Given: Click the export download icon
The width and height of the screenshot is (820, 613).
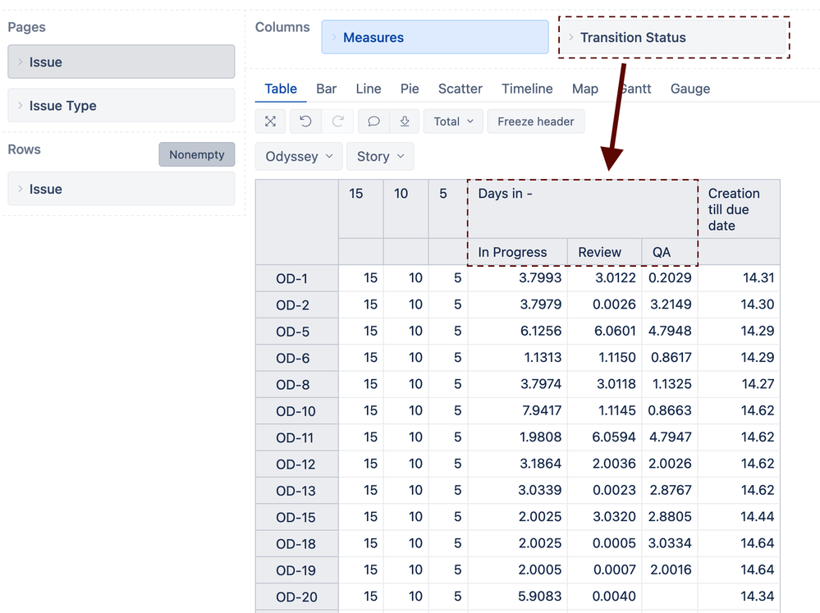Looking at the screenshot, I should (x=404, y=121).
